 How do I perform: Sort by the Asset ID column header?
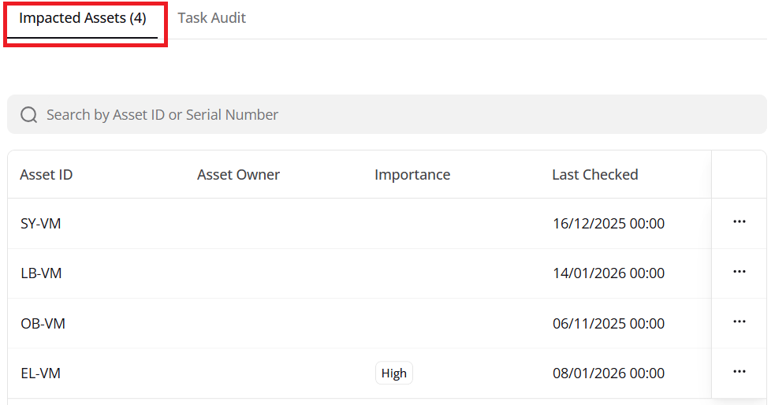pos(47,175)
